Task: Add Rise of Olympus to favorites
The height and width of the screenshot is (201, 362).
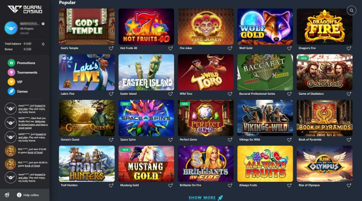Action: click(x=349, y=185)
